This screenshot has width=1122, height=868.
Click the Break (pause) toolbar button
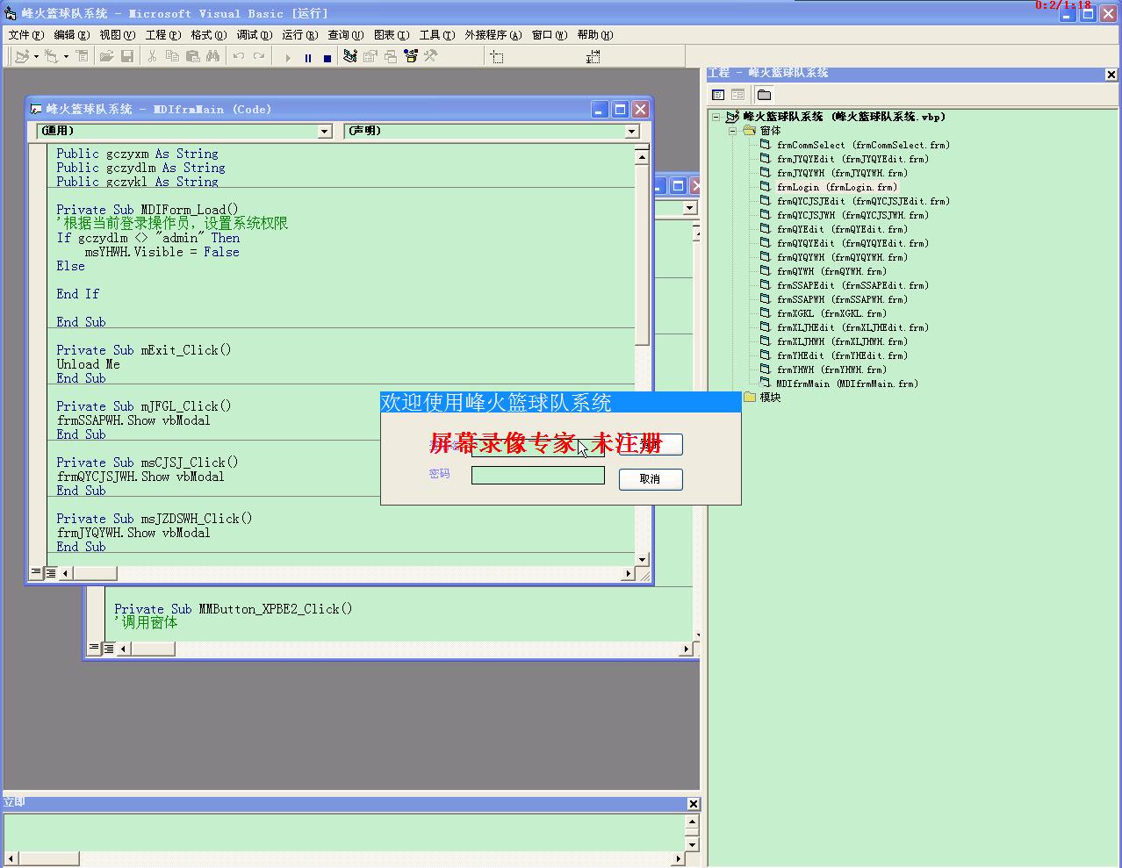point(307,57)
